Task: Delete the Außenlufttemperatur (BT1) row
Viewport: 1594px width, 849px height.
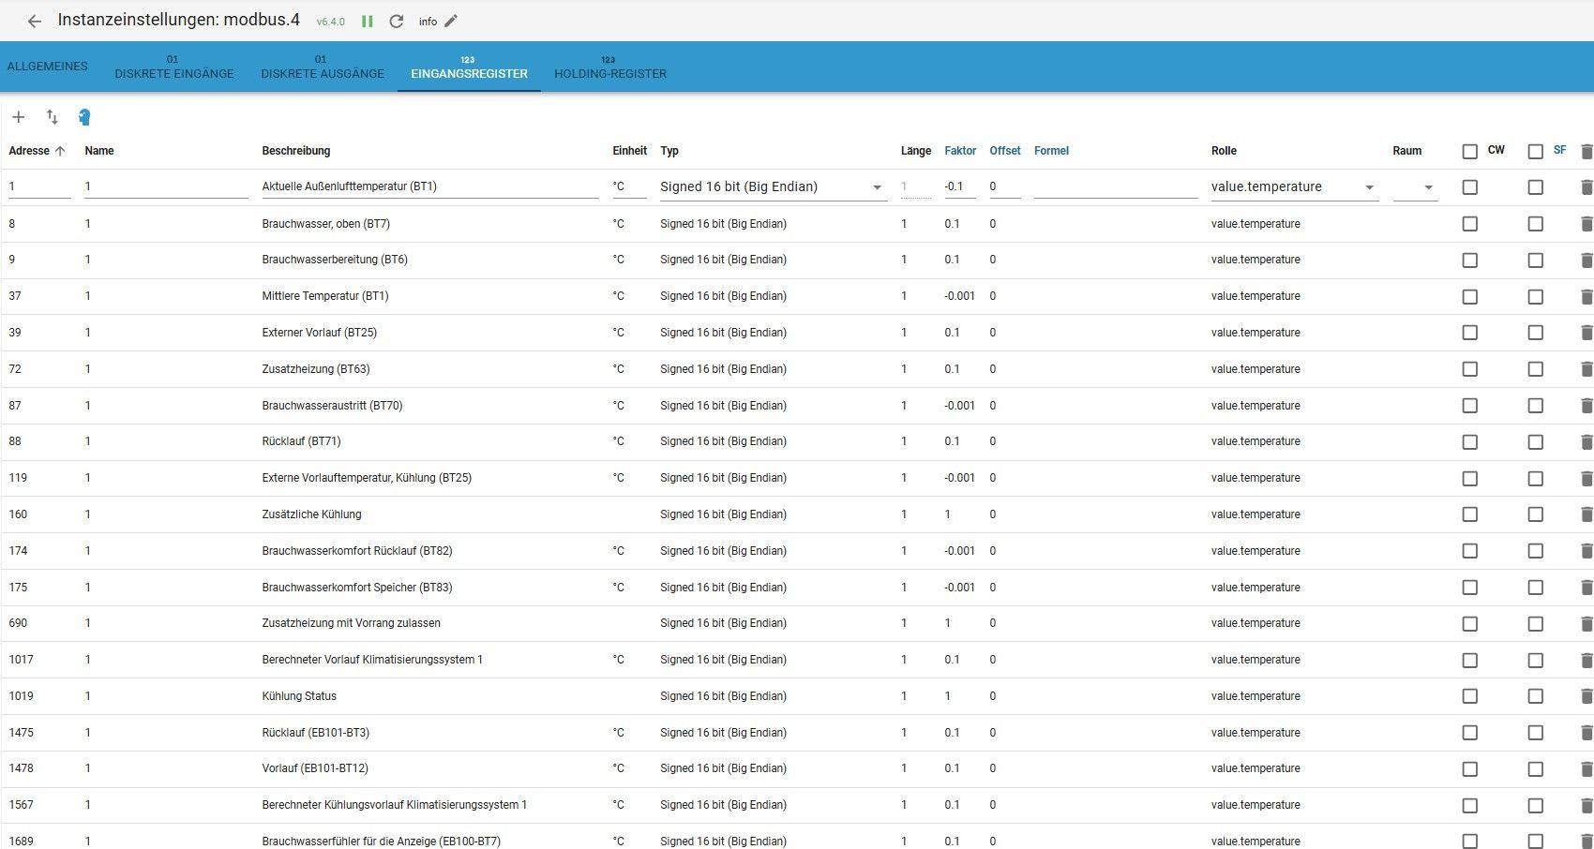Action: tap(1586, 187)
